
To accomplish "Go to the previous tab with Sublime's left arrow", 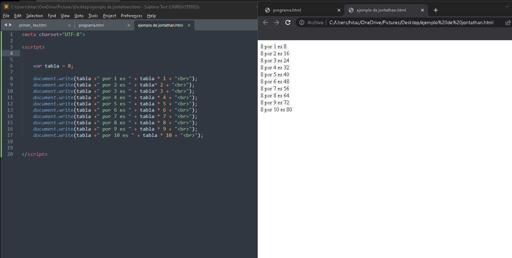I will coord(6,25).
